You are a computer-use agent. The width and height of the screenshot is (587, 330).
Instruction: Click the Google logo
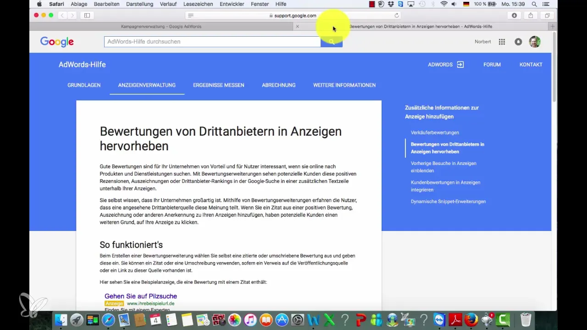point(57,42)
